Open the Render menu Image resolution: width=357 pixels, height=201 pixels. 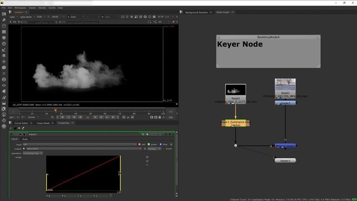42,8
